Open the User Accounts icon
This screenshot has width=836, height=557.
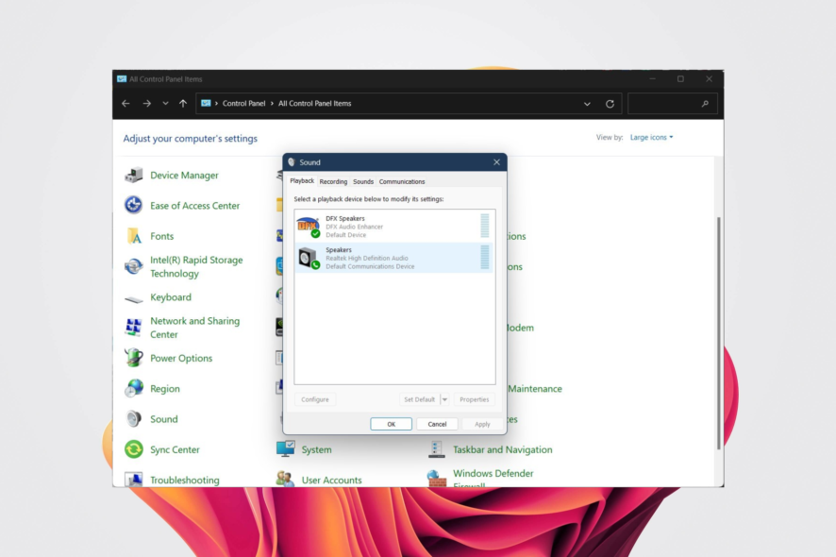285,478
